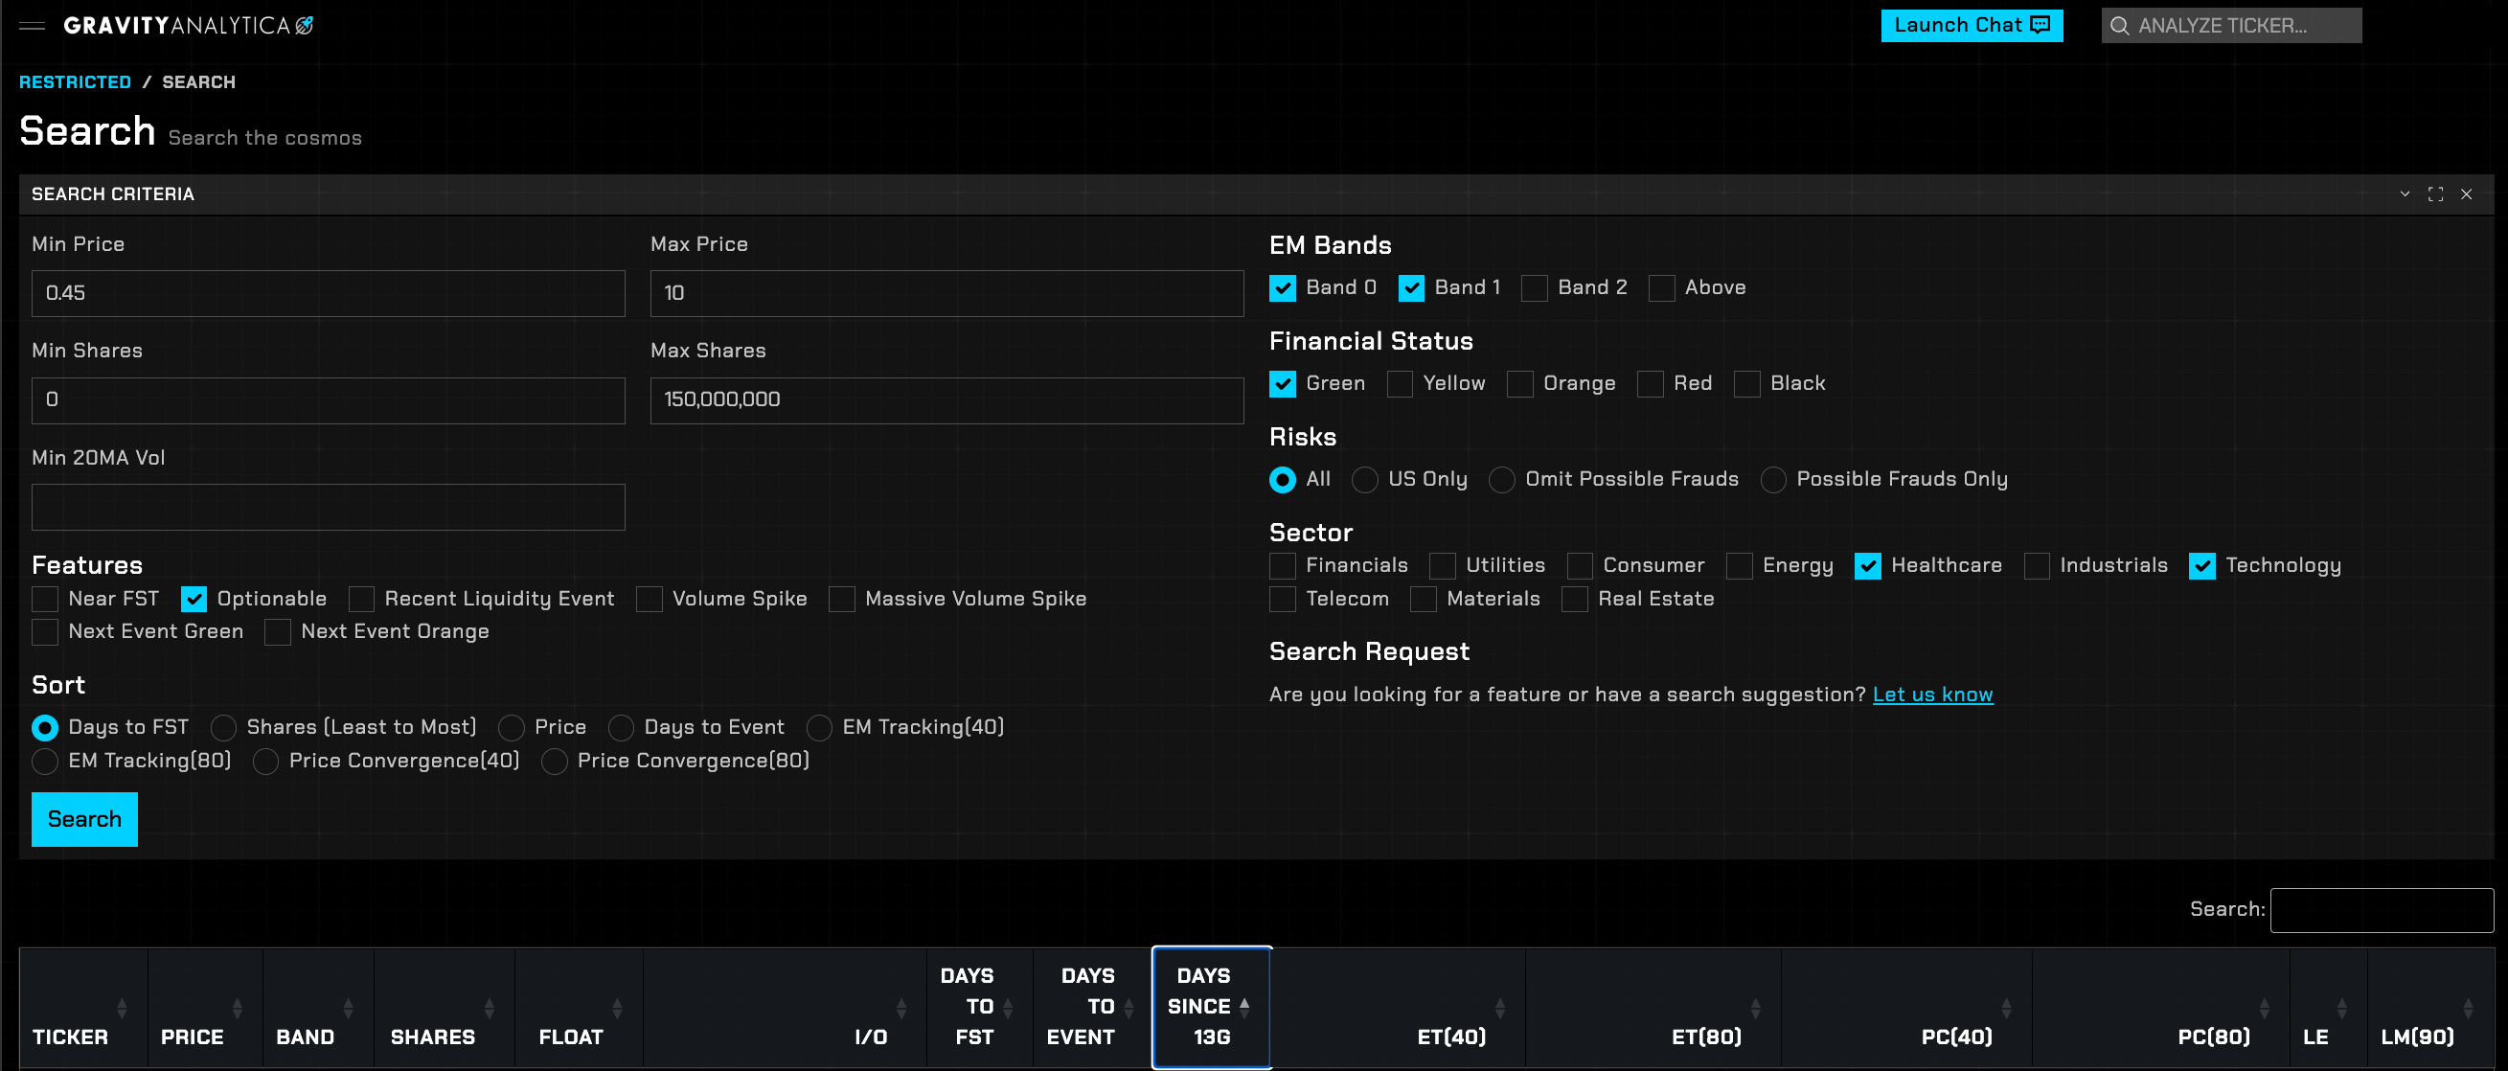
Task: Expand Search Criteria panel to fullscreen
Action: [2435, 194]
